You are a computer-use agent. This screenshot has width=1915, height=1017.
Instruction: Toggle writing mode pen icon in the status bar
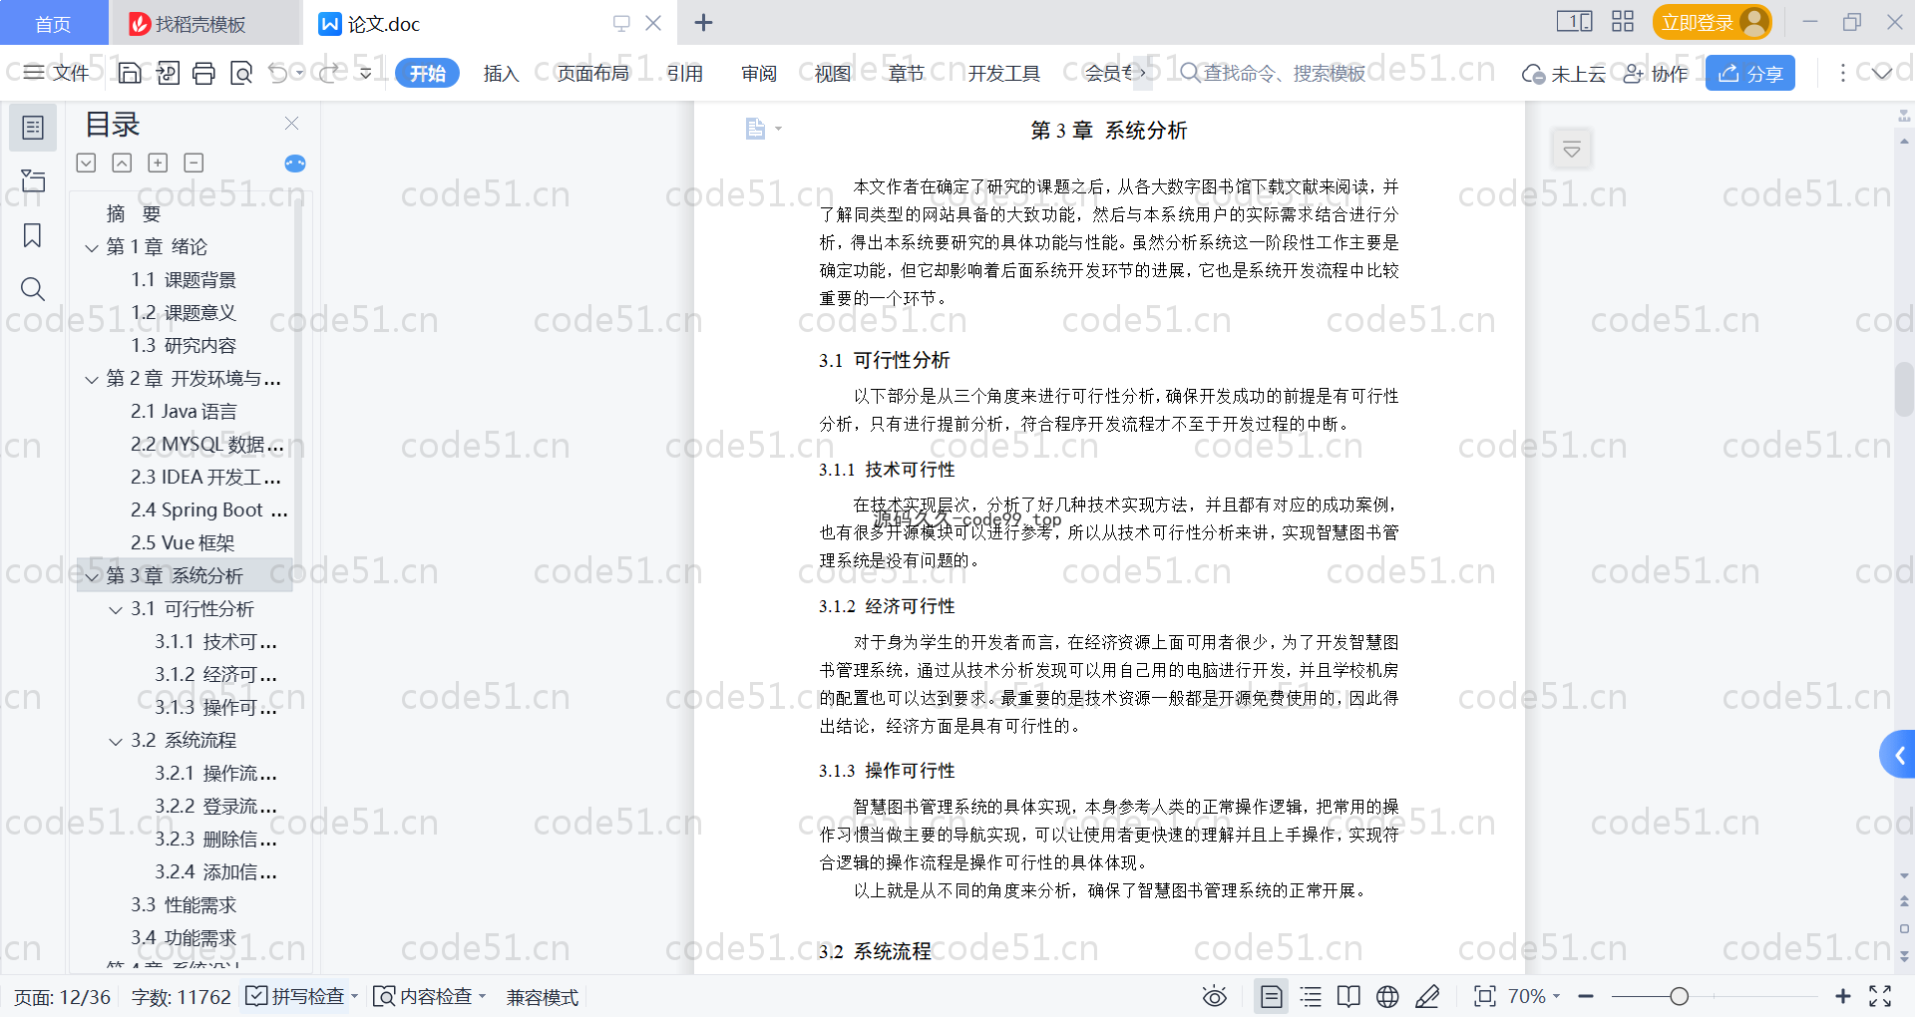point(1427,996)
